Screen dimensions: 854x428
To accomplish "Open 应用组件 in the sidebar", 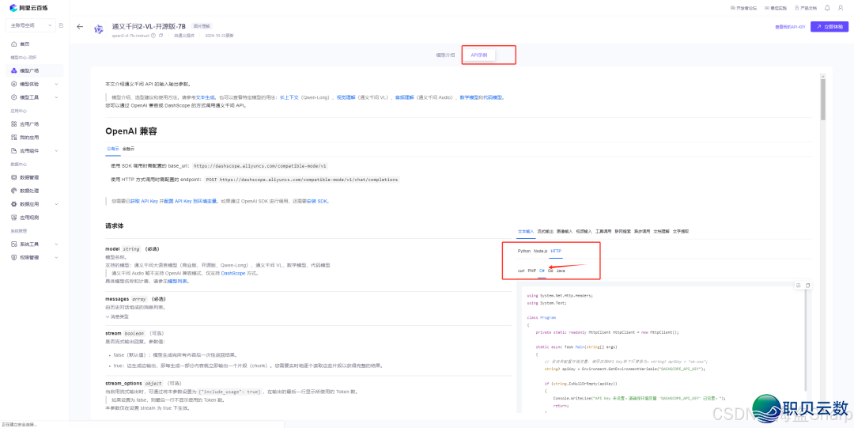I will (x=35, y=150).
